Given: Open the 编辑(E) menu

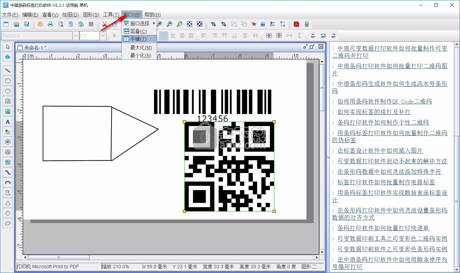Looking at the screenshot, I should tap(30, 15).
